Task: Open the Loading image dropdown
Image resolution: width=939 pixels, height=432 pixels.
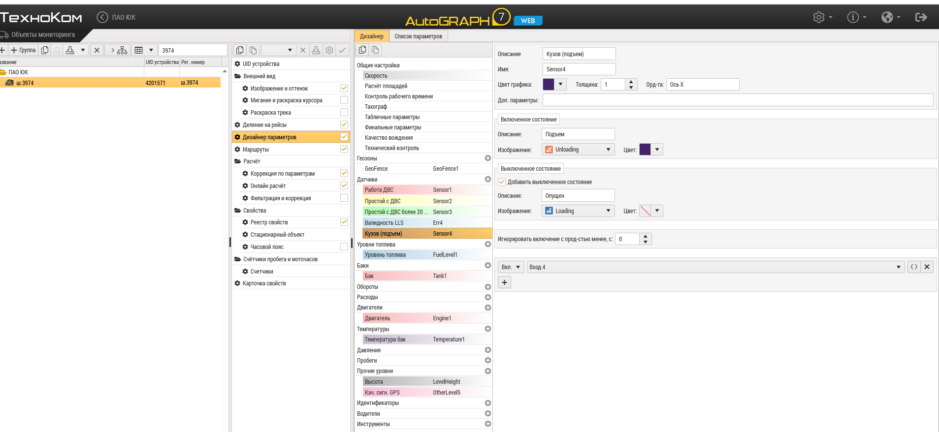Action: (x=578, y=211)
